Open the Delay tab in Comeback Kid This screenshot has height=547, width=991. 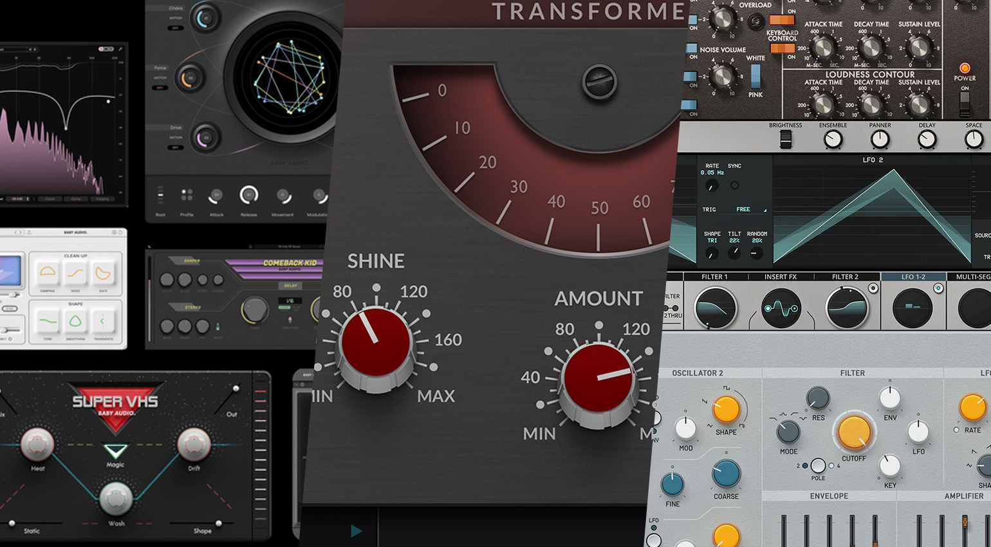pyautogui.click(x=290, y=286)
